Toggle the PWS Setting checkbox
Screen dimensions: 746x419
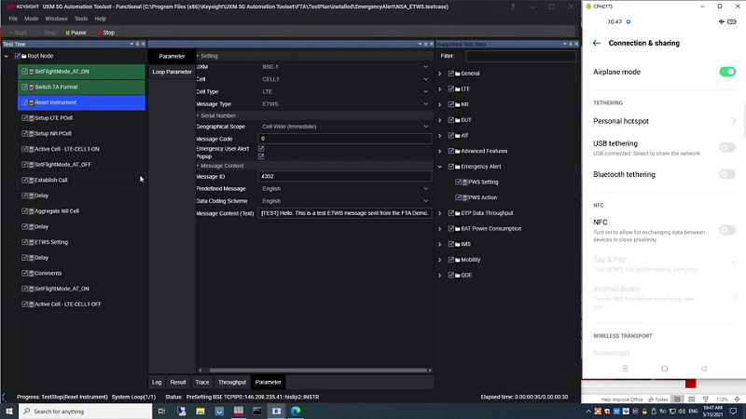coord(458,182)
